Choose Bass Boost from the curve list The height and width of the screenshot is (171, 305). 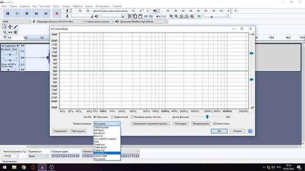pos(107,133)
